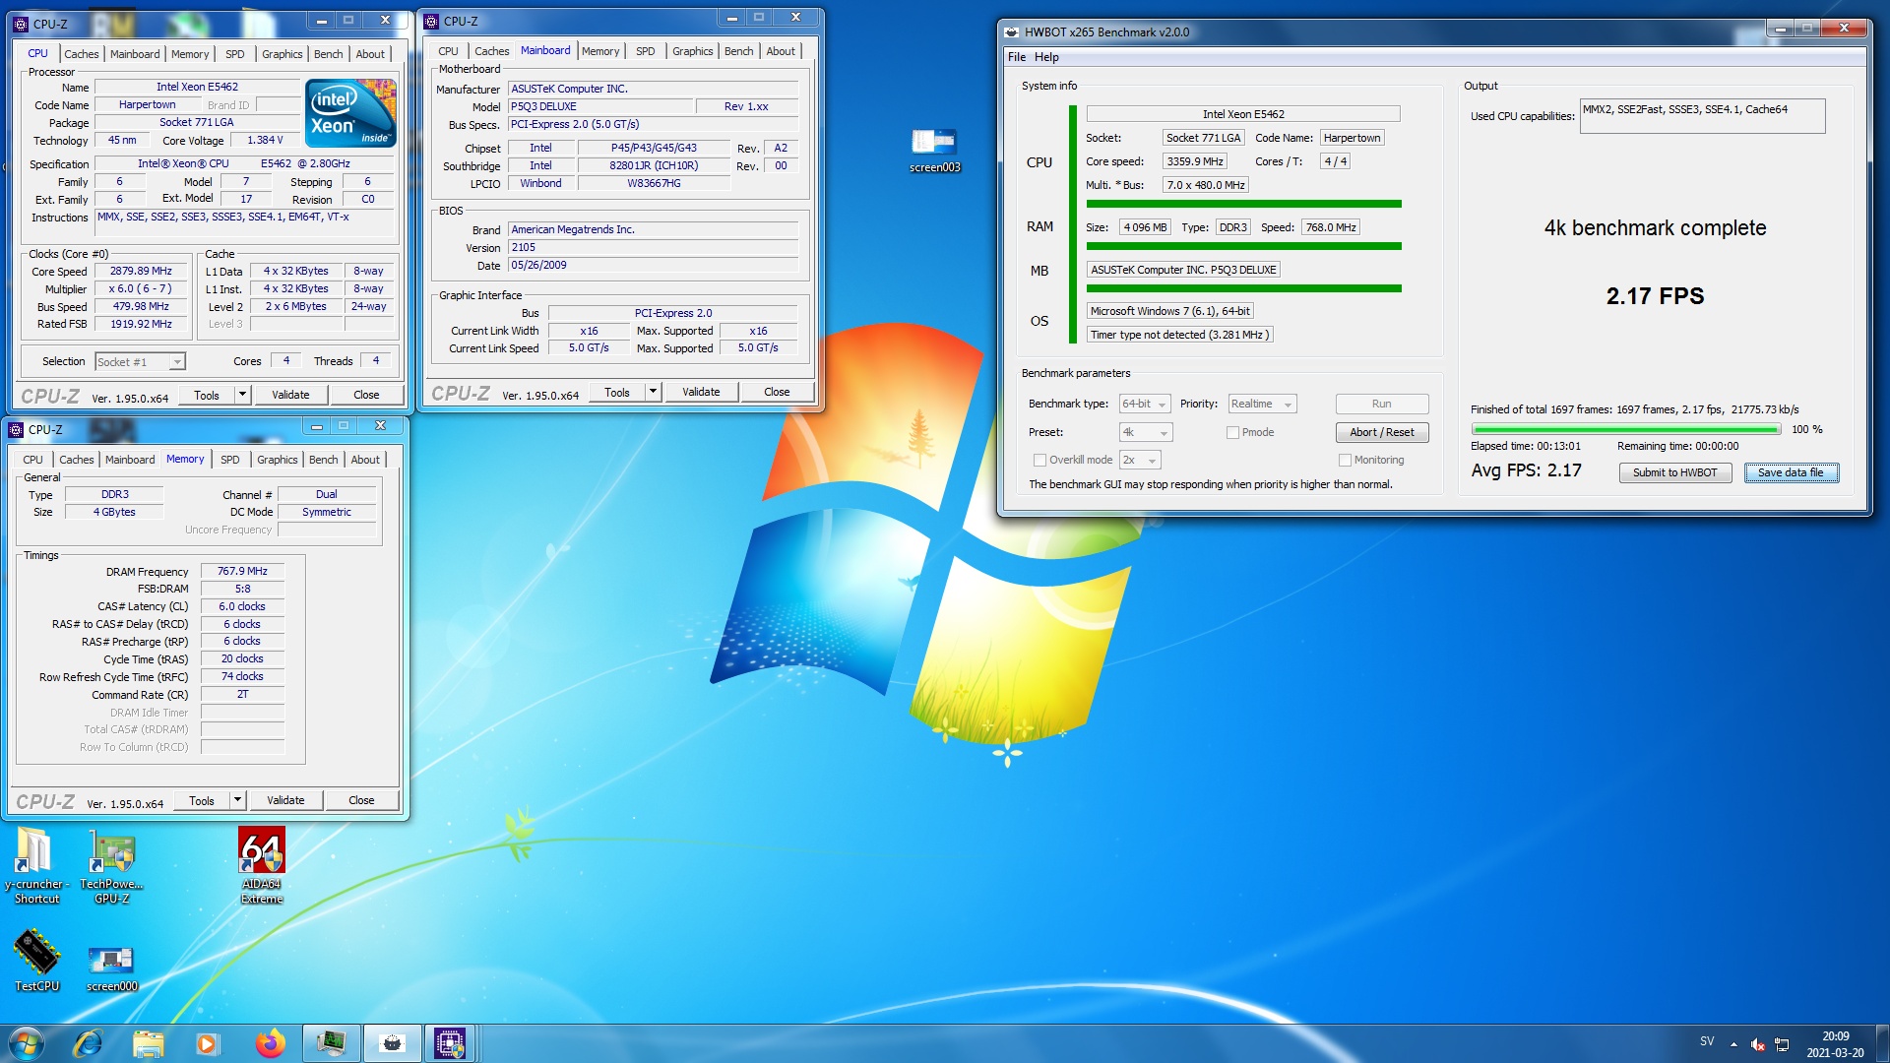Open Preset 4k dropdown

(1146, 432)
